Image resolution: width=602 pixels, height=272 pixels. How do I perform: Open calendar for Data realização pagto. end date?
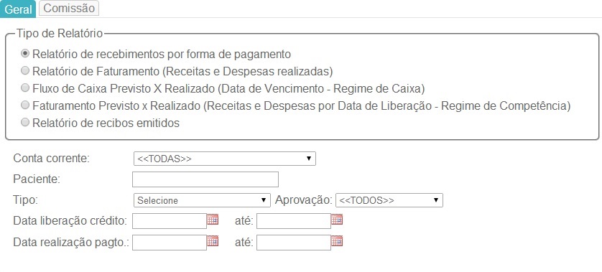tap(337, 241)
